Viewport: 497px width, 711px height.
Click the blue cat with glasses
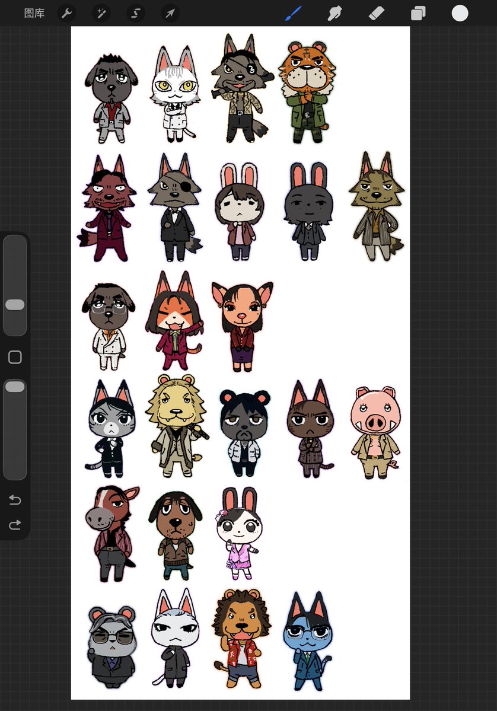(308, 642)
